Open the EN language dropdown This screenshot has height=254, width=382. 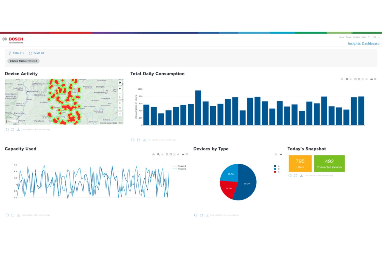click(377, 37)
